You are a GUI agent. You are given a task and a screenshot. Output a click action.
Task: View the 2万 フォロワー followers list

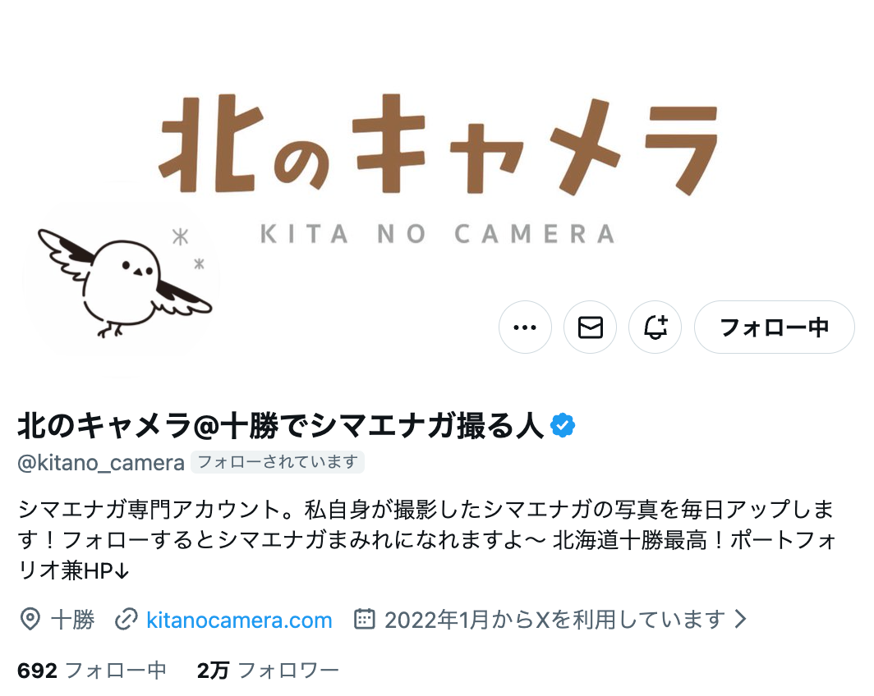point(268,671)
